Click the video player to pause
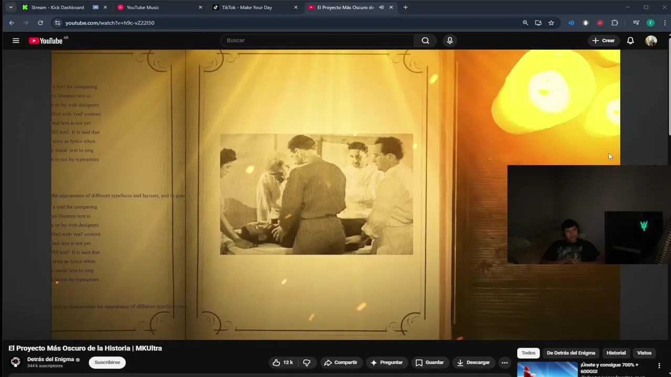This screenshot has width=671, height=377. [x=335, y=195]
